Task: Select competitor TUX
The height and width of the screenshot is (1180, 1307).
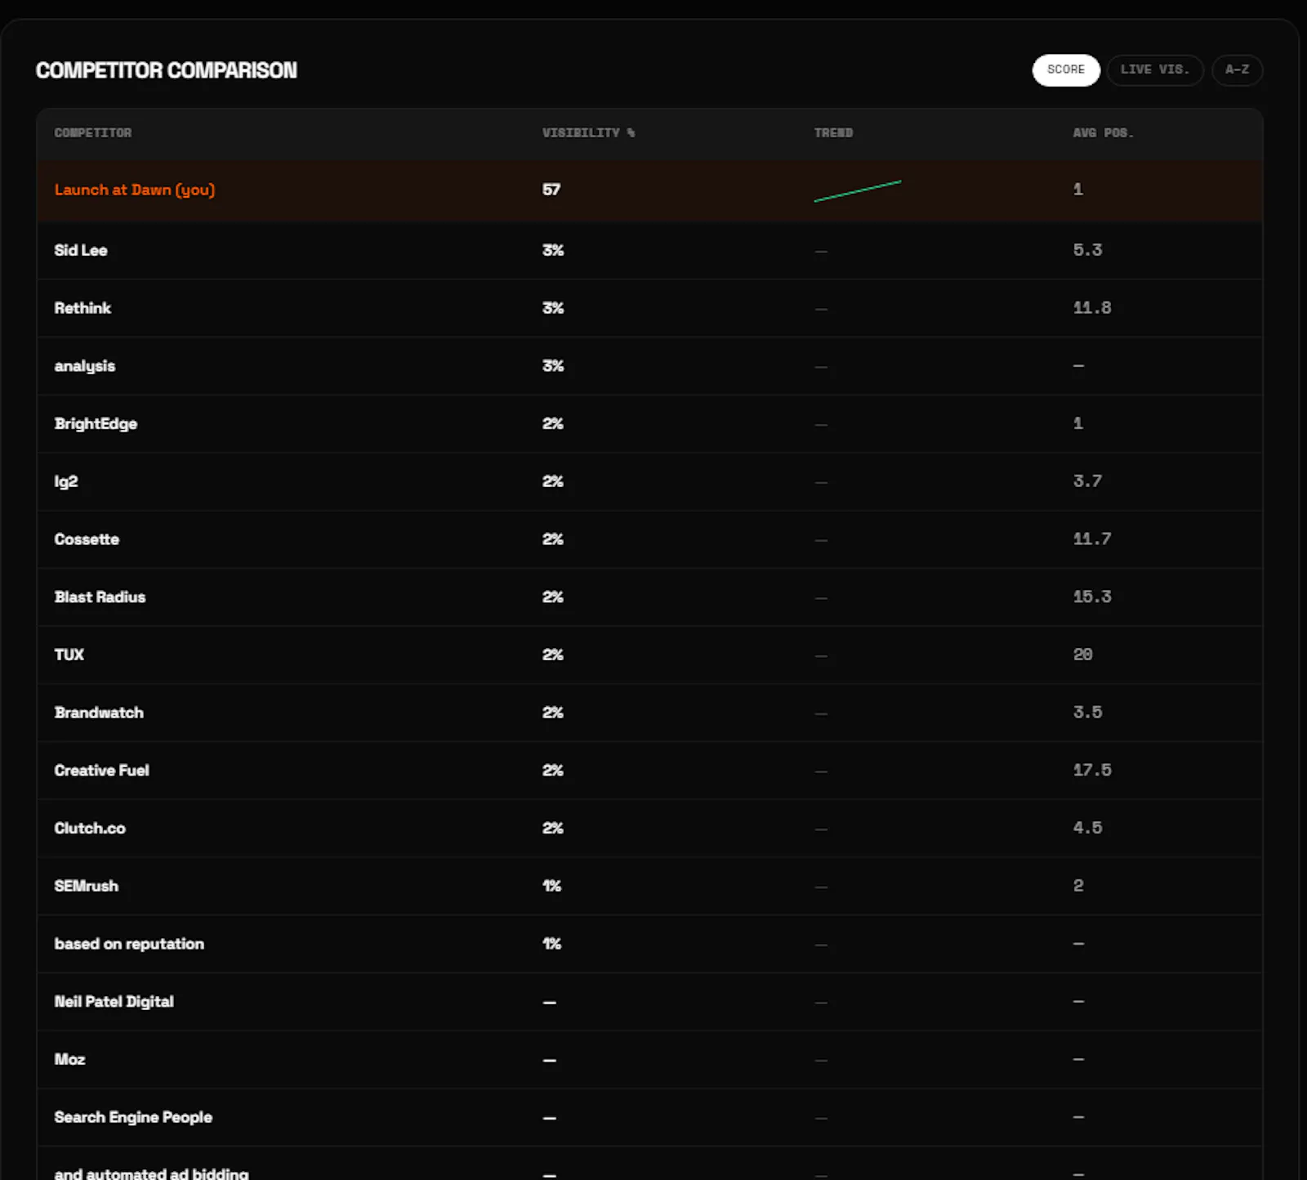Action: (x=69, y=655)
